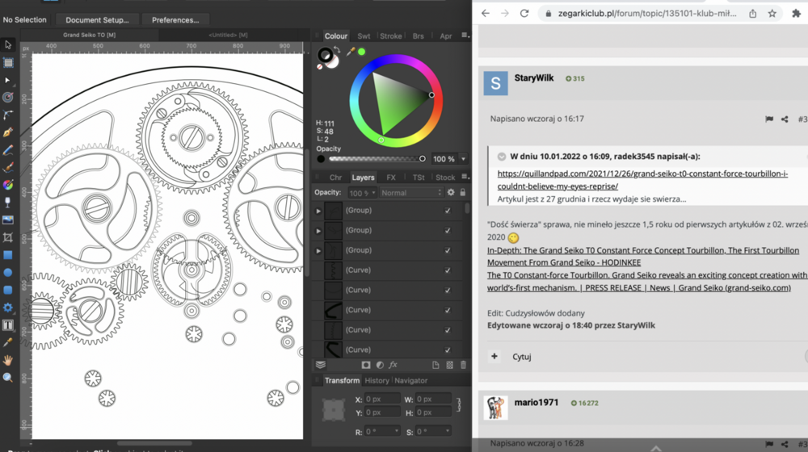Viewport: 808px width, 452px height.
Task: Activate the Hand view tool
Action: click(x=8, y=360)
